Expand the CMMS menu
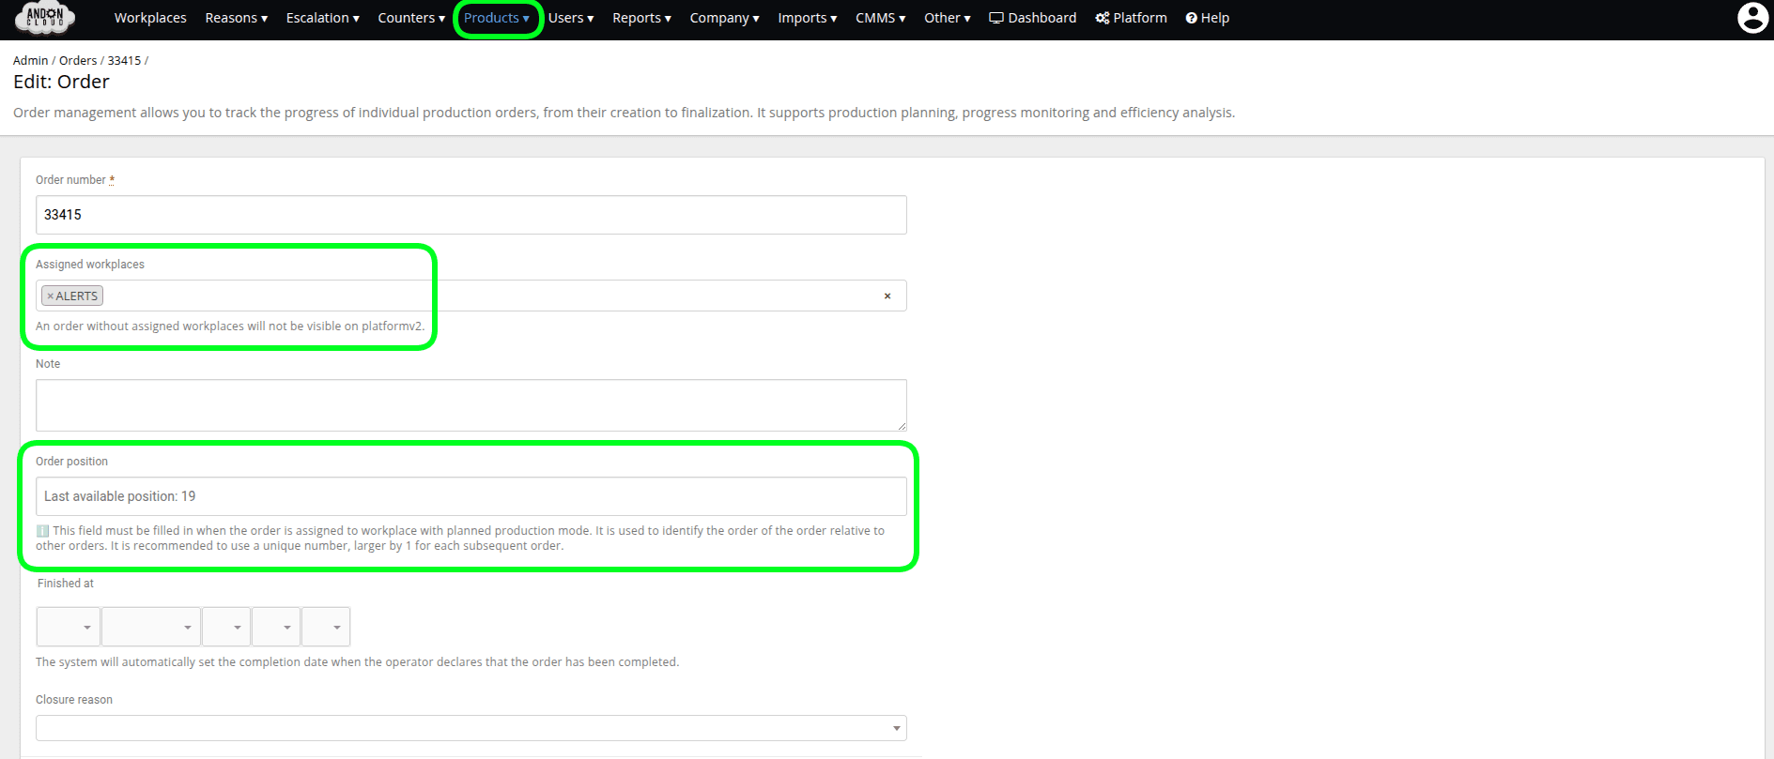 click(x=880, y=18)
